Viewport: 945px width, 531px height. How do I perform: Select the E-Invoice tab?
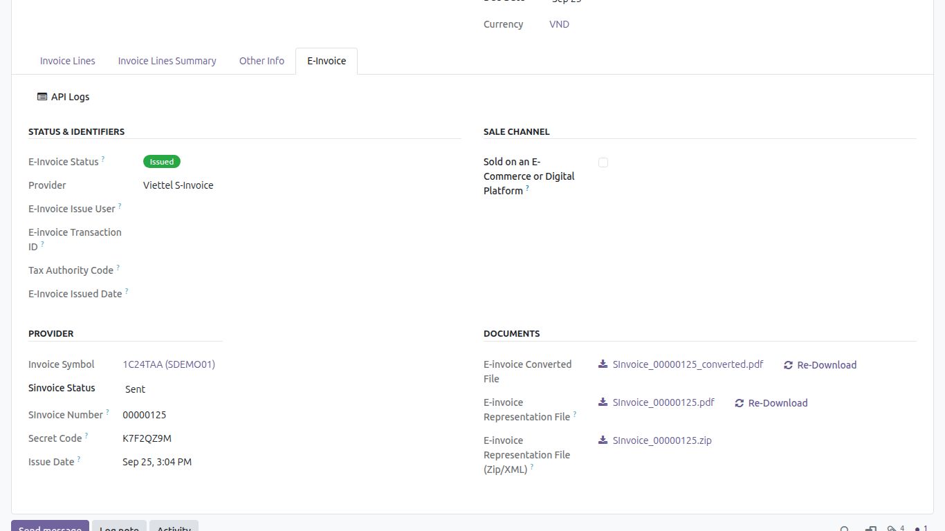[327, 61]
